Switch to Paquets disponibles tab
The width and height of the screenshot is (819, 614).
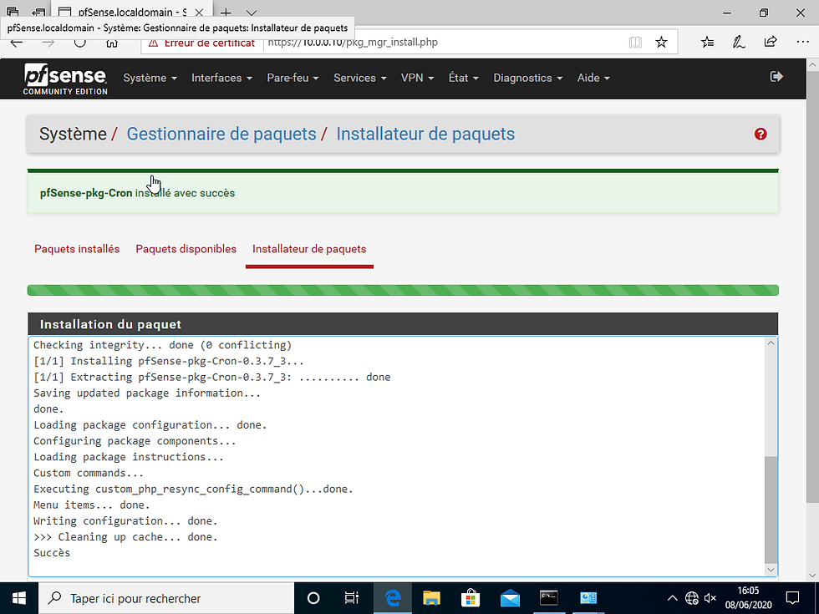pyautogui.click(x=186, y=249)
